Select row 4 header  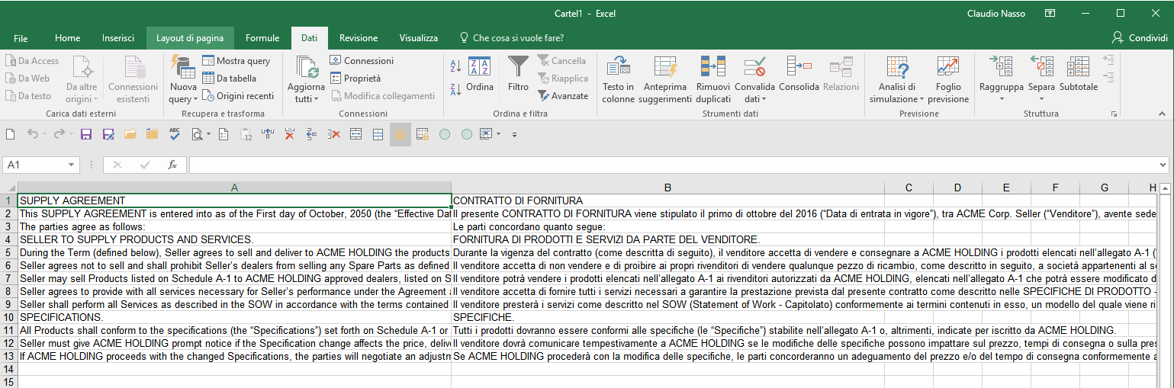(x=8, y=239)
